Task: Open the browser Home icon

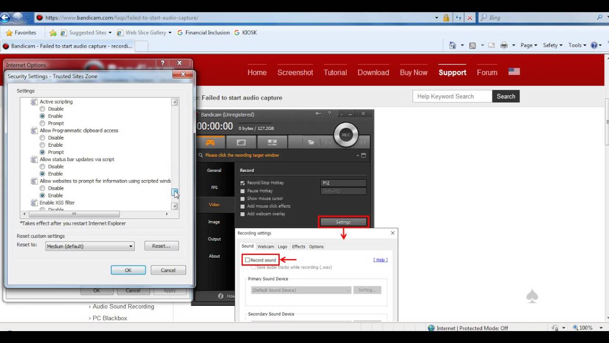Action: [453, 45]
